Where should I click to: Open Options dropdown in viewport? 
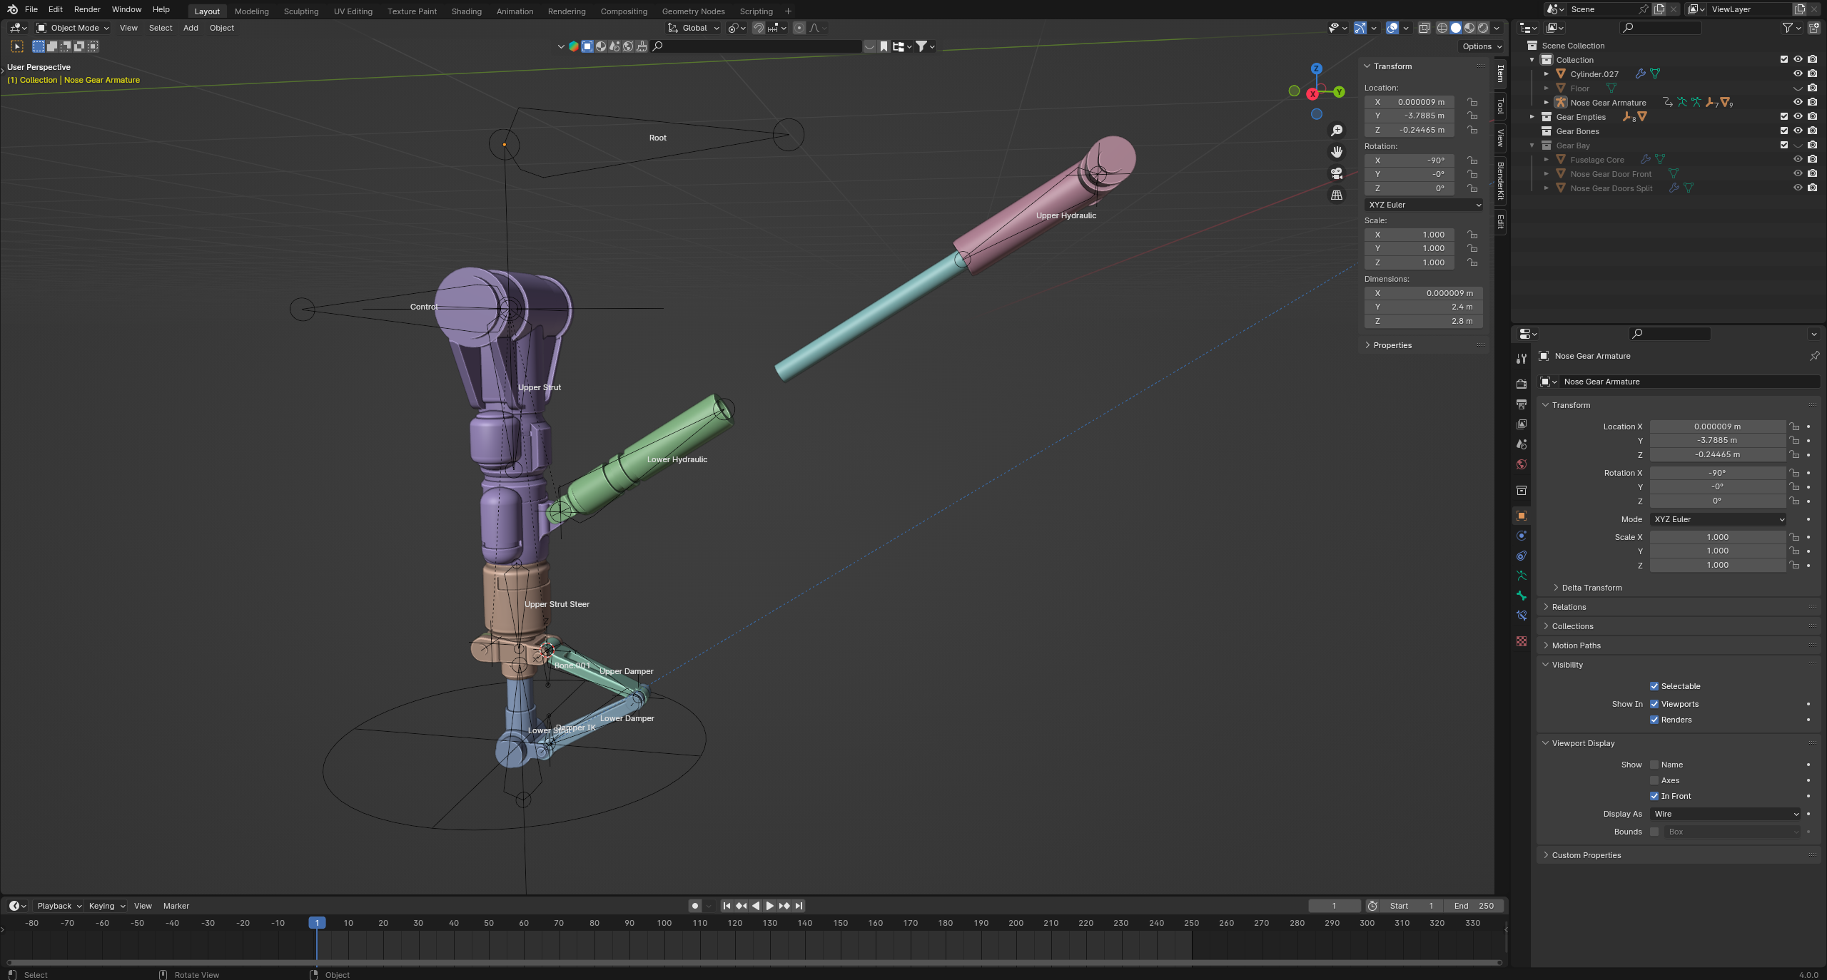pyautogui.click(x=1482, y=46)
